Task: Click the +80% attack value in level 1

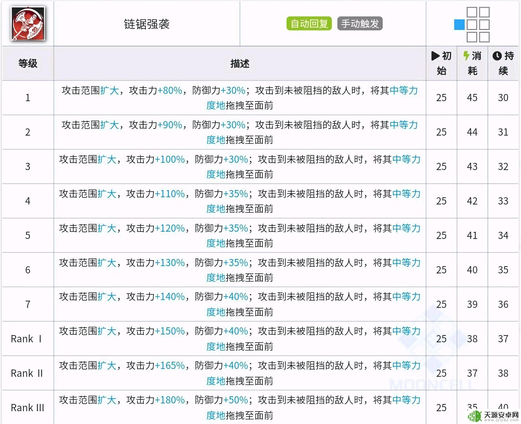Action: [170, 91]
